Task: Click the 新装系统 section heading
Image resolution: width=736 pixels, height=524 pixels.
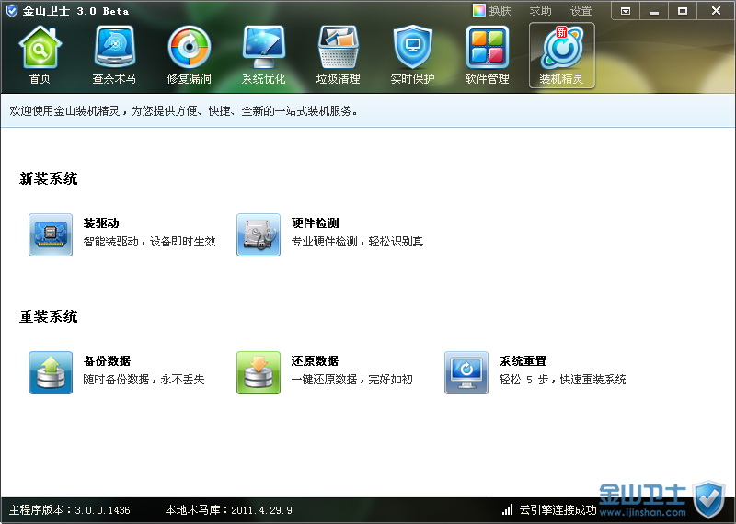Action: pyautogui.click(x=49, y=178)
